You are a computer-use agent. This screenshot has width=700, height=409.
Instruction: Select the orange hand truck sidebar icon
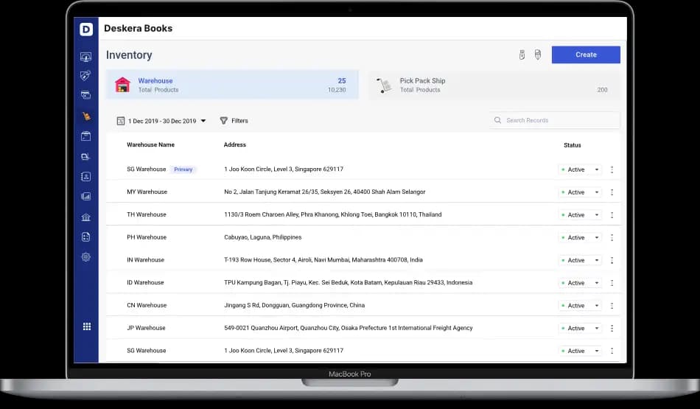coord(86,116)
